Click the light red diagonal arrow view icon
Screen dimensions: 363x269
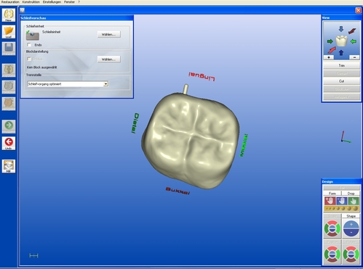pos(332,50)
